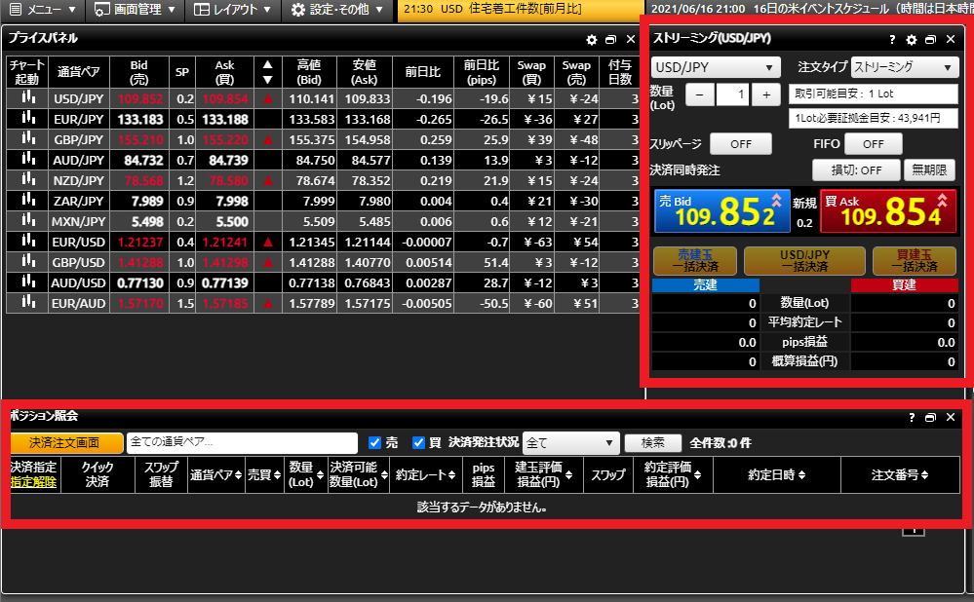Image resolution: width=974 pixels, height=602 pixels.
Task: Open Streaming panel settings gear
Action: click(x=912, y=40)
